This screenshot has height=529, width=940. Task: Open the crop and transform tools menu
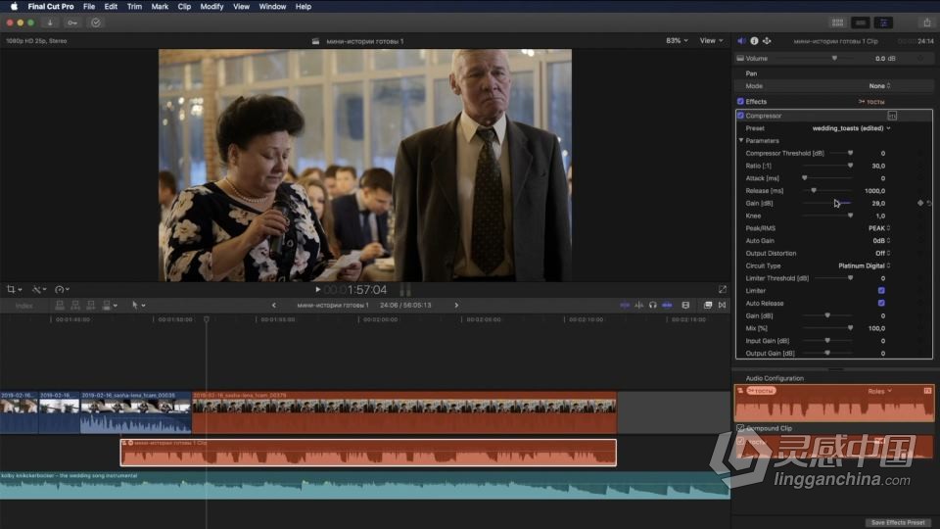click(x=14, y=289)
